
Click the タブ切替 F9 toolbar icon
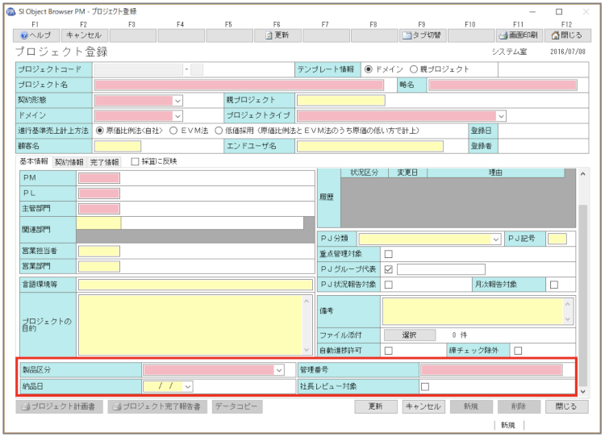pyautogui.click(x=407, y=35)
